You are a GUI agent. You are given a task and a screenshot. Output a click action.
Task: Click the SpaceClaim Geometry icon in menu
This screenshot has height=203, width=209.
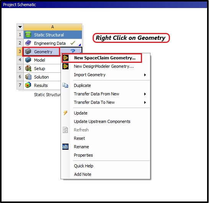[65, 58]
